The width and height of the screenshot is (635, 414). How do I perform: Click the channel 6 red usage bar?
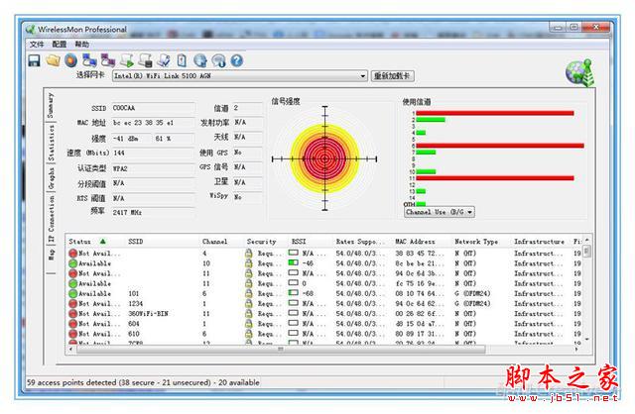click(500, 146)
